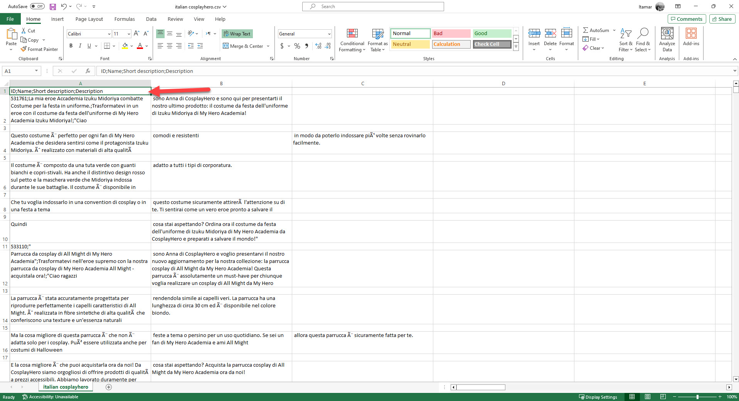This screenshot has height=401, width=739.
Task: Switch to Formulas tab
Action: tap(125, 19)
